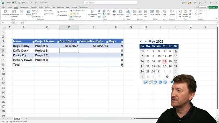Switch to the Developer tab
The image size is (219, 123).
61,7
